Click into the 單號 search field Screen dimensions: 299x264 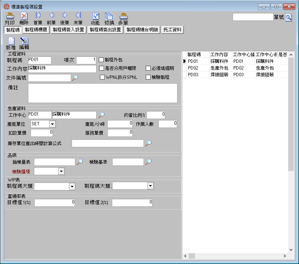click(253, 17)
